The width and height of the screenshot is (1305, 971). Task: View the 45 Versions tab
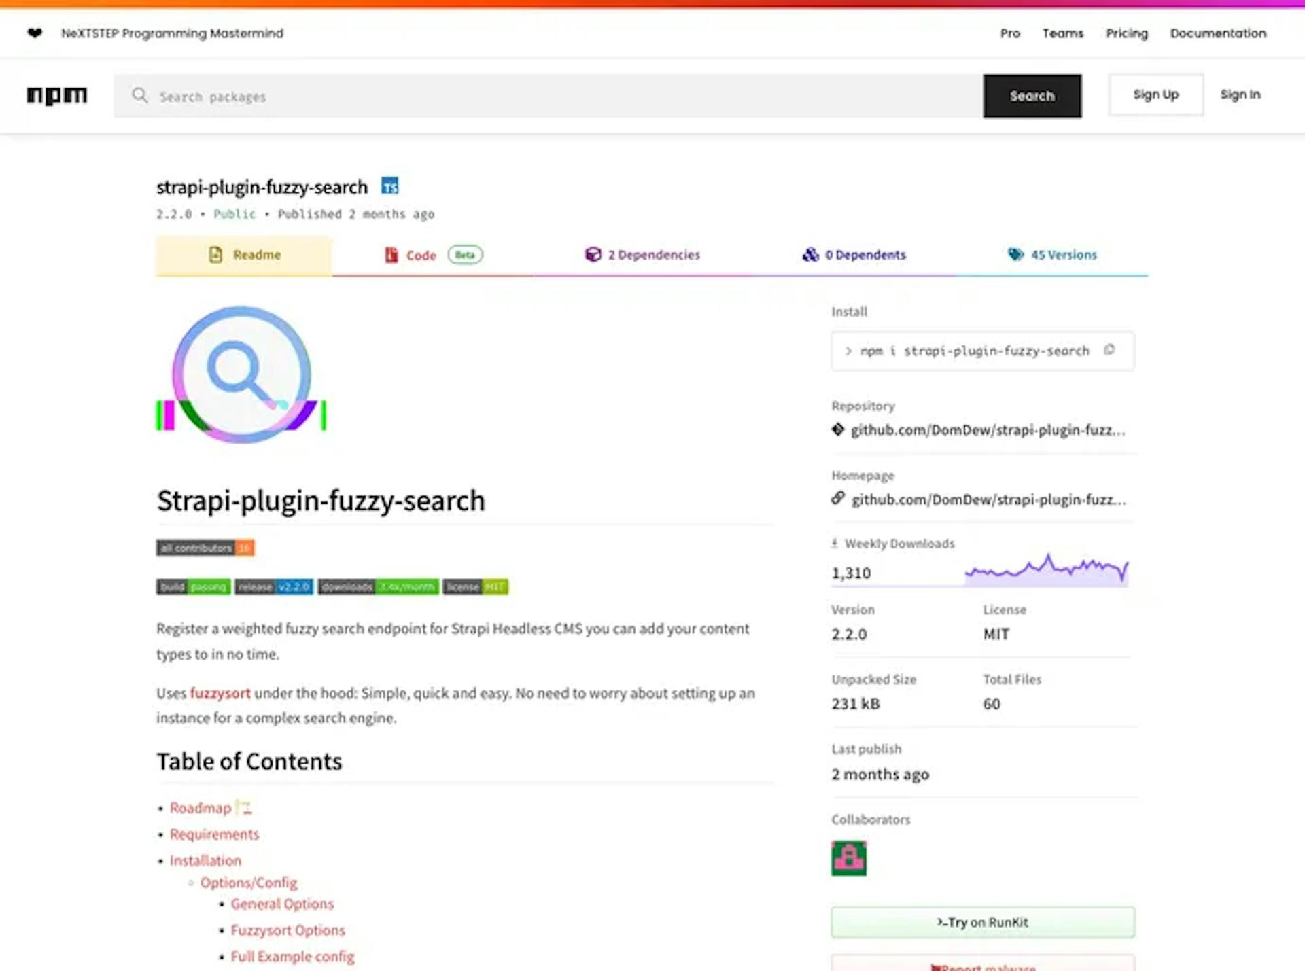click(x=1052, y=255)
